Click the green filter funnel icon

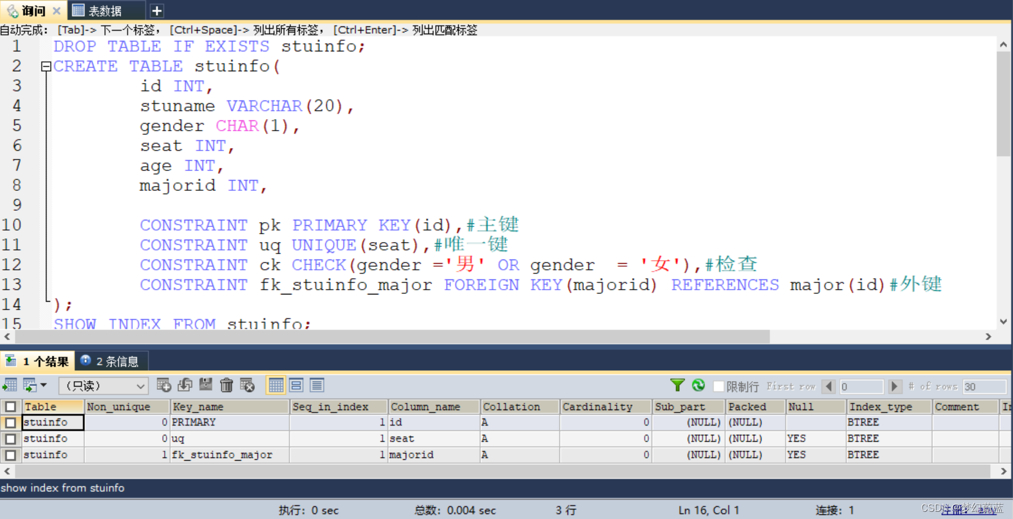[x=677, y=385]
